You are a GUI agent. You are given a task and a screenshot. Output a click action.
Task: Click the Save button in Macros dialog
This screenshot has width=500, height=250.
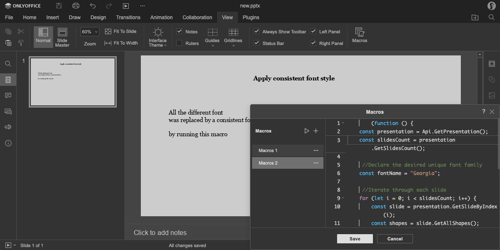355,239
